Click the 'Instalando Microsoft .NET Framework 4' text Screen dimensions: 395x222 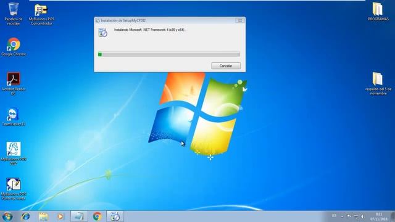[150, 30]
